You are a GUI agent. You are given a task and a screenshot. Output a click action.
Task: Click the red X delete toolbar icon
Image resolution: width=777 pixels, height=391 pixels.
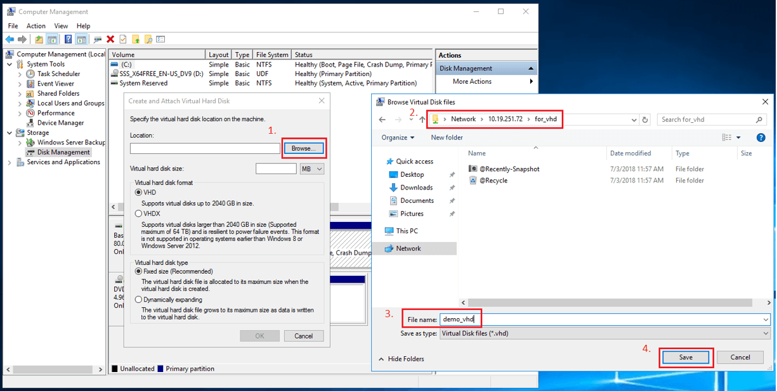tap(110, 39)
